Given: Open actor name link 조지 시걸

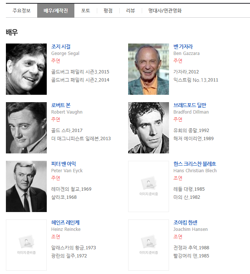Looking at the screenshot, I should (x=61, y=46).
